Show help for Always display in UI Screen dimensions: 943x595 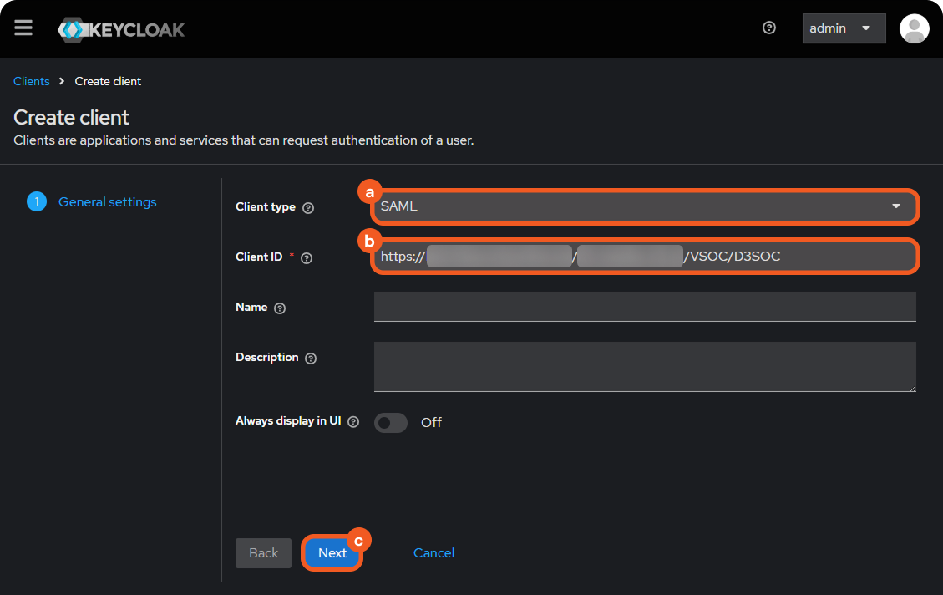[353, 422]
